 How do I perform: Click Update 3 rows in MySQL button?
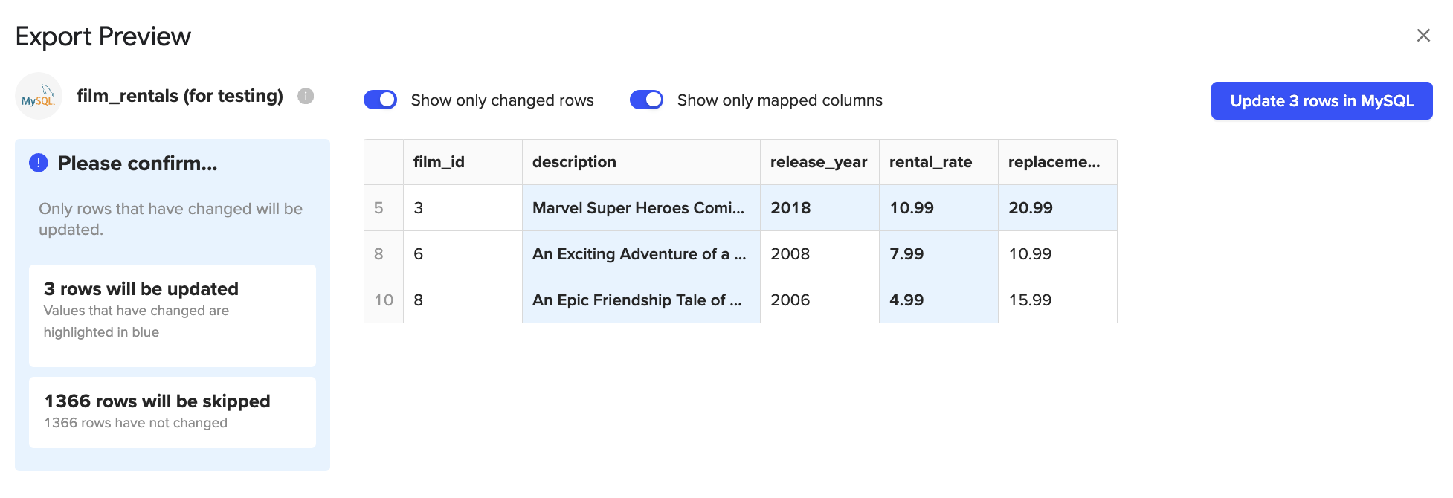coord(1321,100)
